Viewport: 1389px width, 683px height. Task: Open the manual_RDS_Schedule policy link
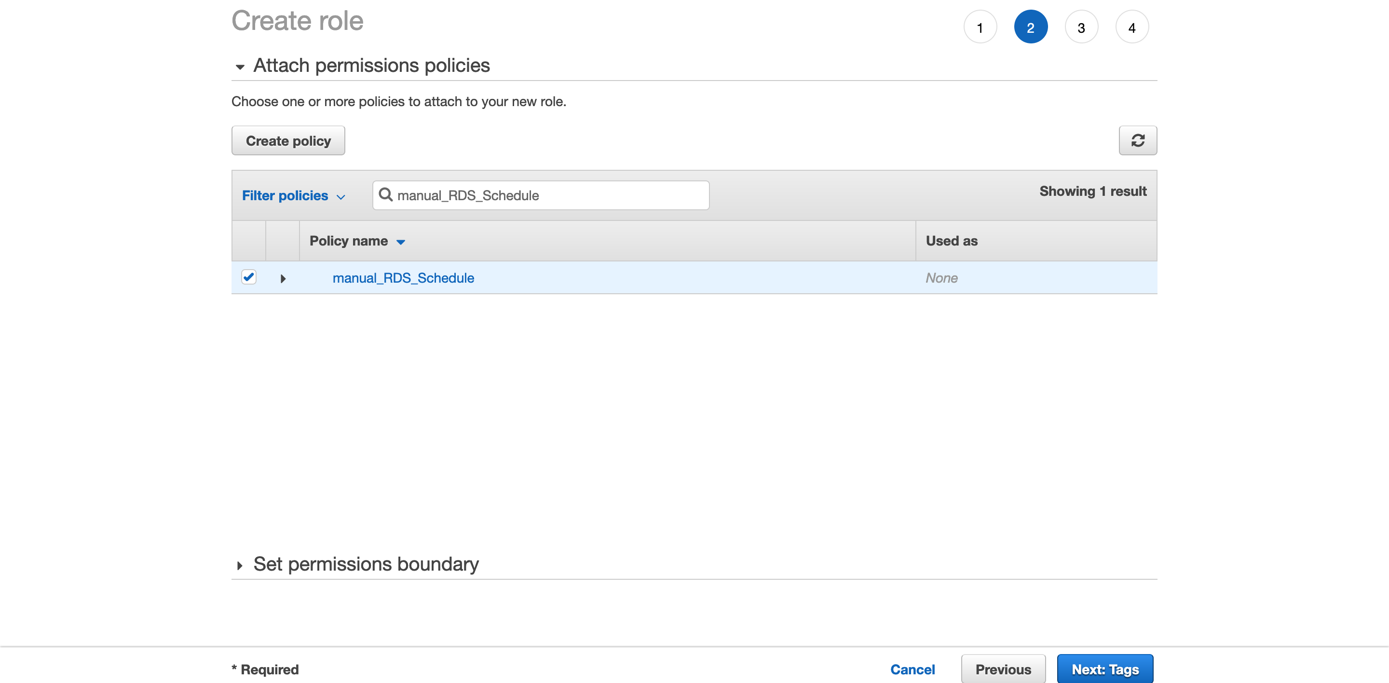click(403, 278)
